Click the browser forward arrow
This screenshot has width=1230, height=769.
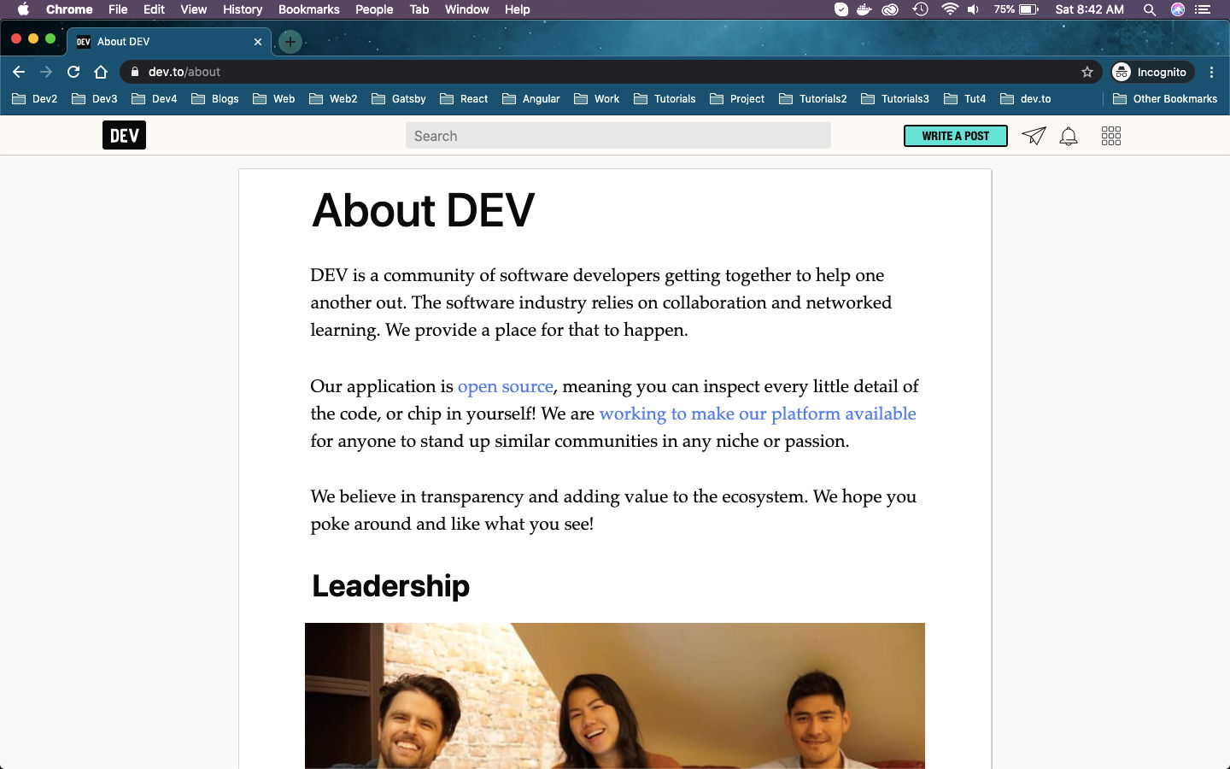tap(46, 72)
